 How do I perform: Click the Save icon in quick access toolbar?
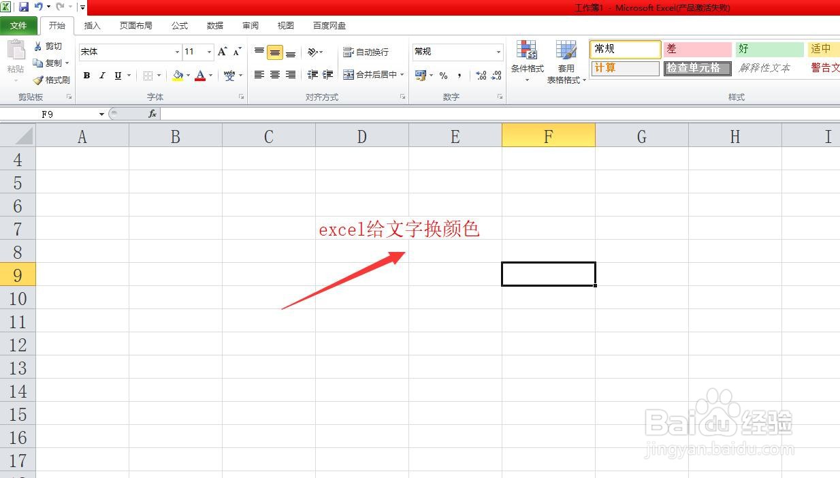coord(24,7)
